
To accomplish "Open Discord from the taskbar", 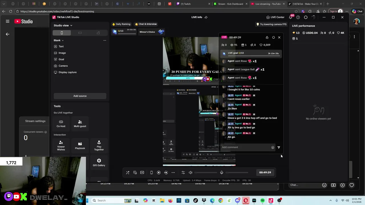I will tap(238, 200).
